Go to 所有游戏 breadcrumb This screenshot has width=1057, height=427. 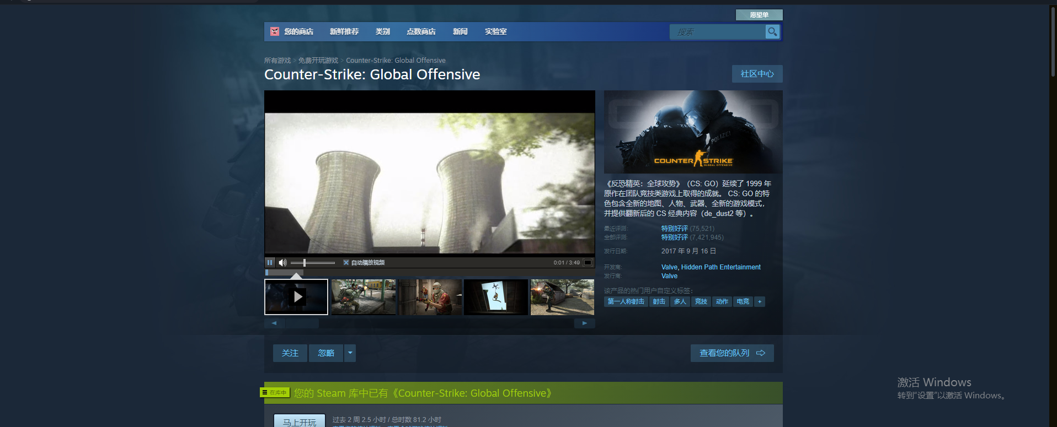point(277,61)
